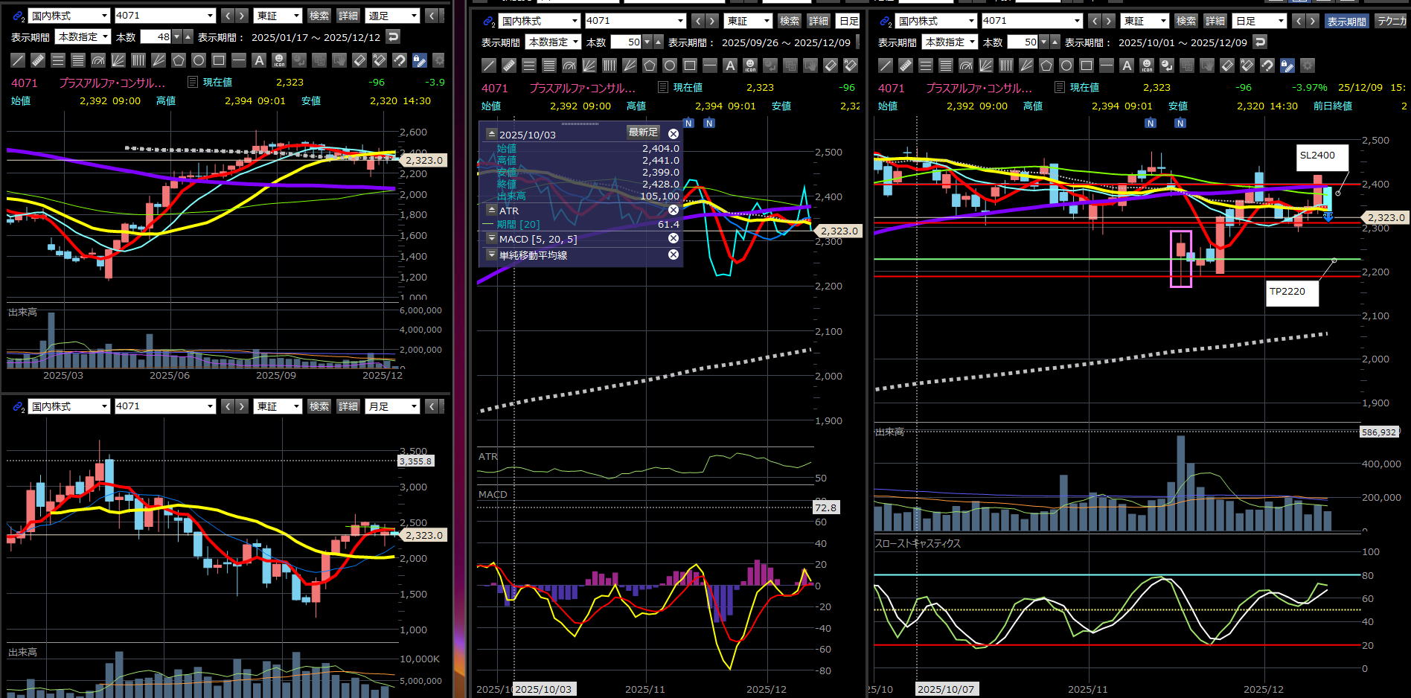The image size is (1411, 698).
Task: Toggle the magnet snap icon in right daily chart toolbar
Action: [x=1267, y=65]
